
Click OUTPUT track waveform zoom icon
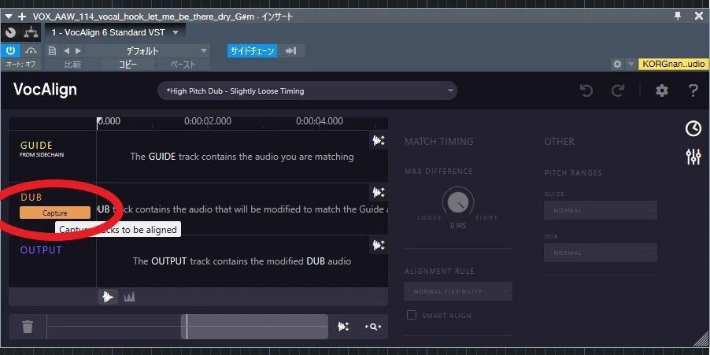click(x=379, y=246)
